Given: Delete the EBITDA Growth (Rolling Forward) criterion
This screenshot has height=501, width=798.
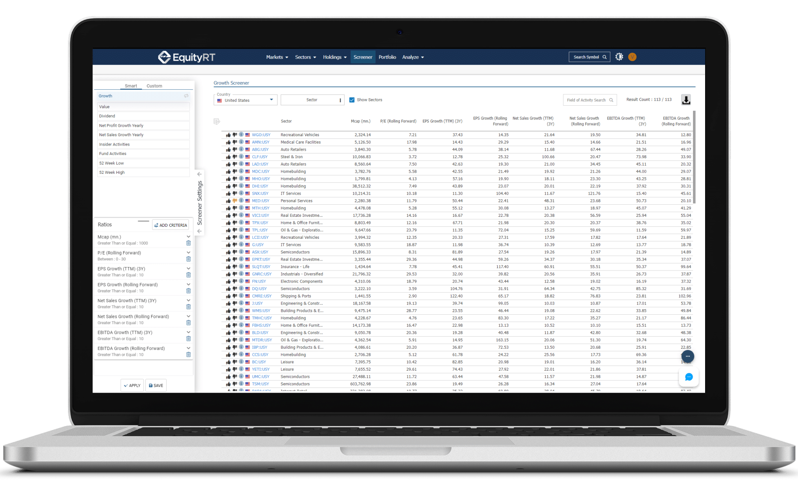Looking at the screenshot, I should [189, 355].
